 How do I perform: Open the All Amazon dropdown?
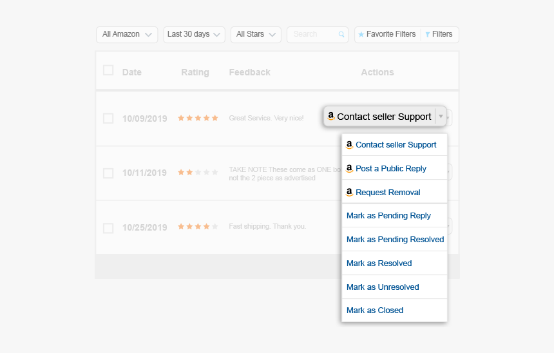coord(127,35)
